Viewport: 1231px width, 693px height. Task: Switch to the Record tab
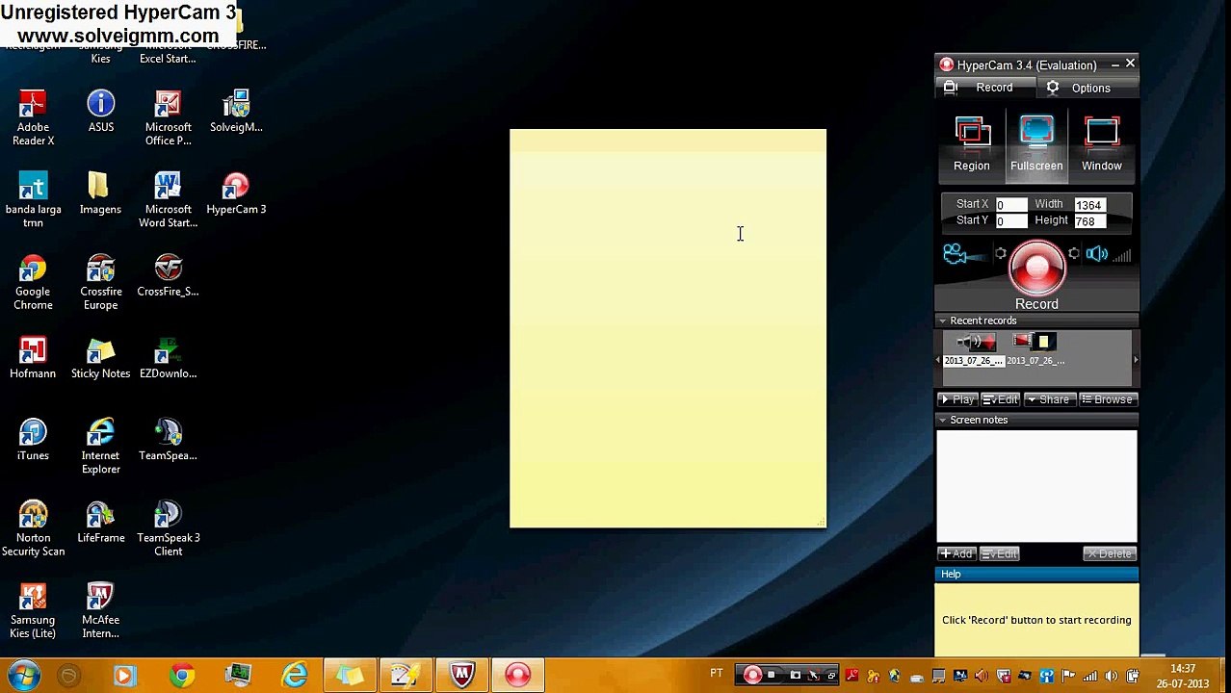click(984, 88)
